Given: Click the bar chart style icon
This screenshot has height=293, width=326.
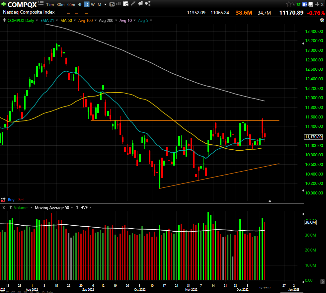Looking at the screenshot, I should [119, 4].
